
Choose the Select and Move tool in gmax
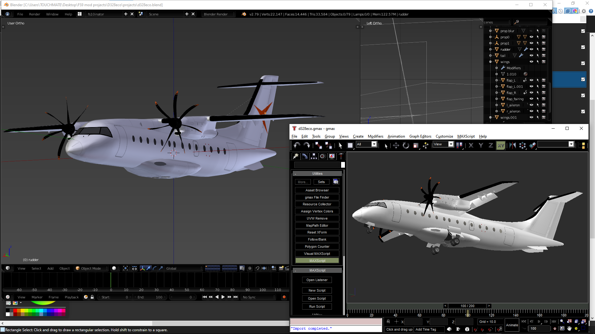[x=396, y=145]
